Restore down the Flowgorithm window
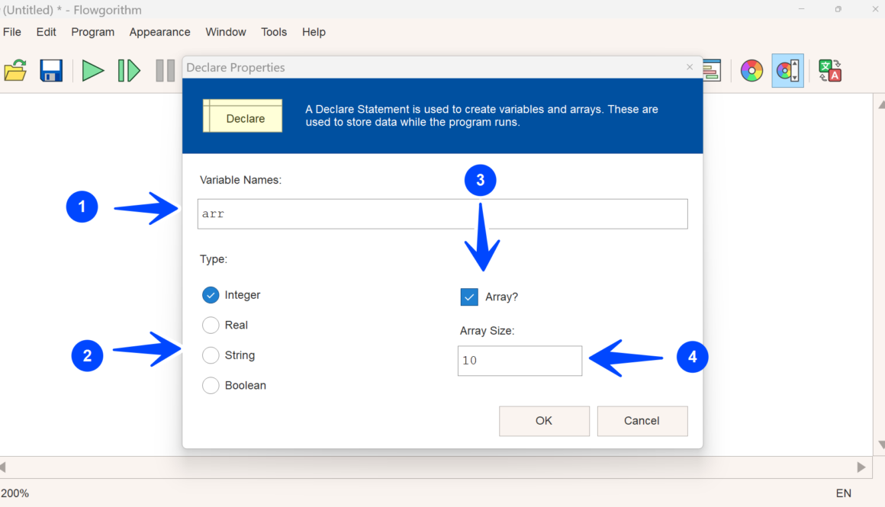Screen dimensions: 885x507 point(838,9)
